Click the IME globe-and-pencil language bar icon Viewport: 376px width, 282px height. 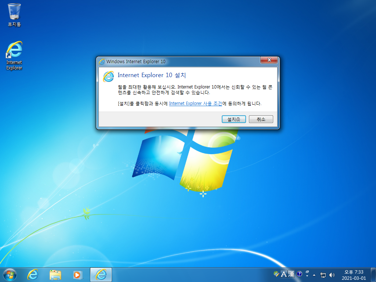click(276, 274)
